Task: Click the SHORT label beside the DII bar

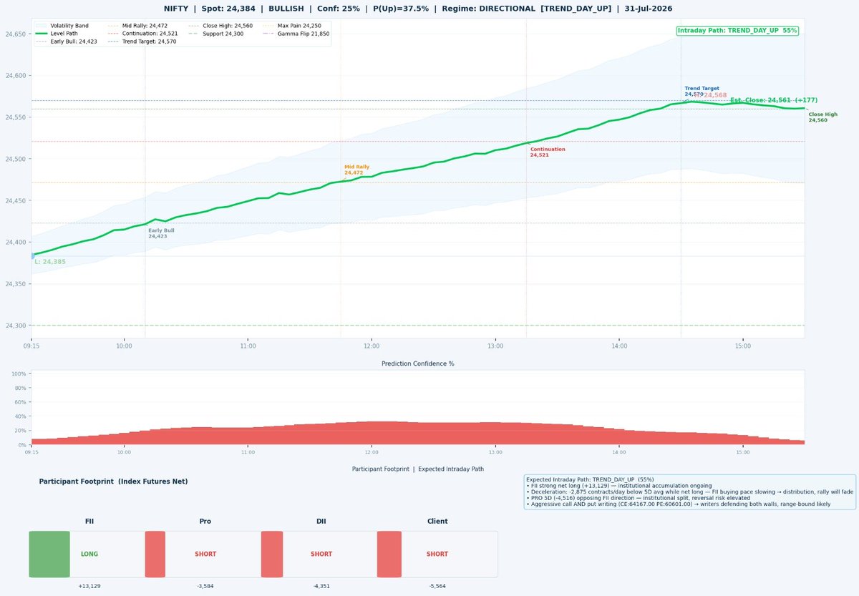Action: coord(321,554)
